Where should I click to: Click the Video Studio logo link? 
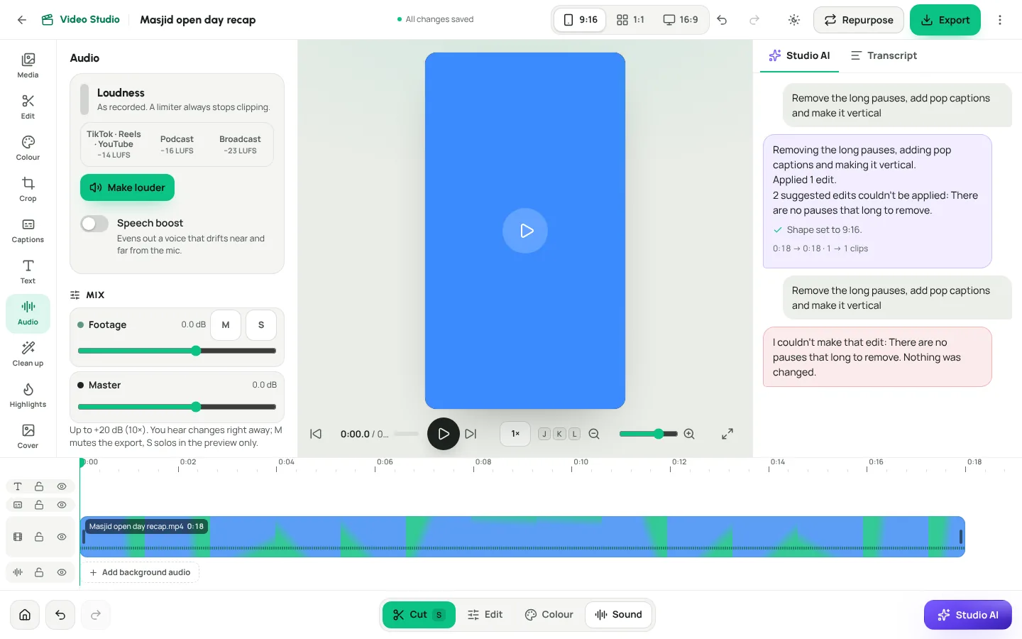(81, 20)
